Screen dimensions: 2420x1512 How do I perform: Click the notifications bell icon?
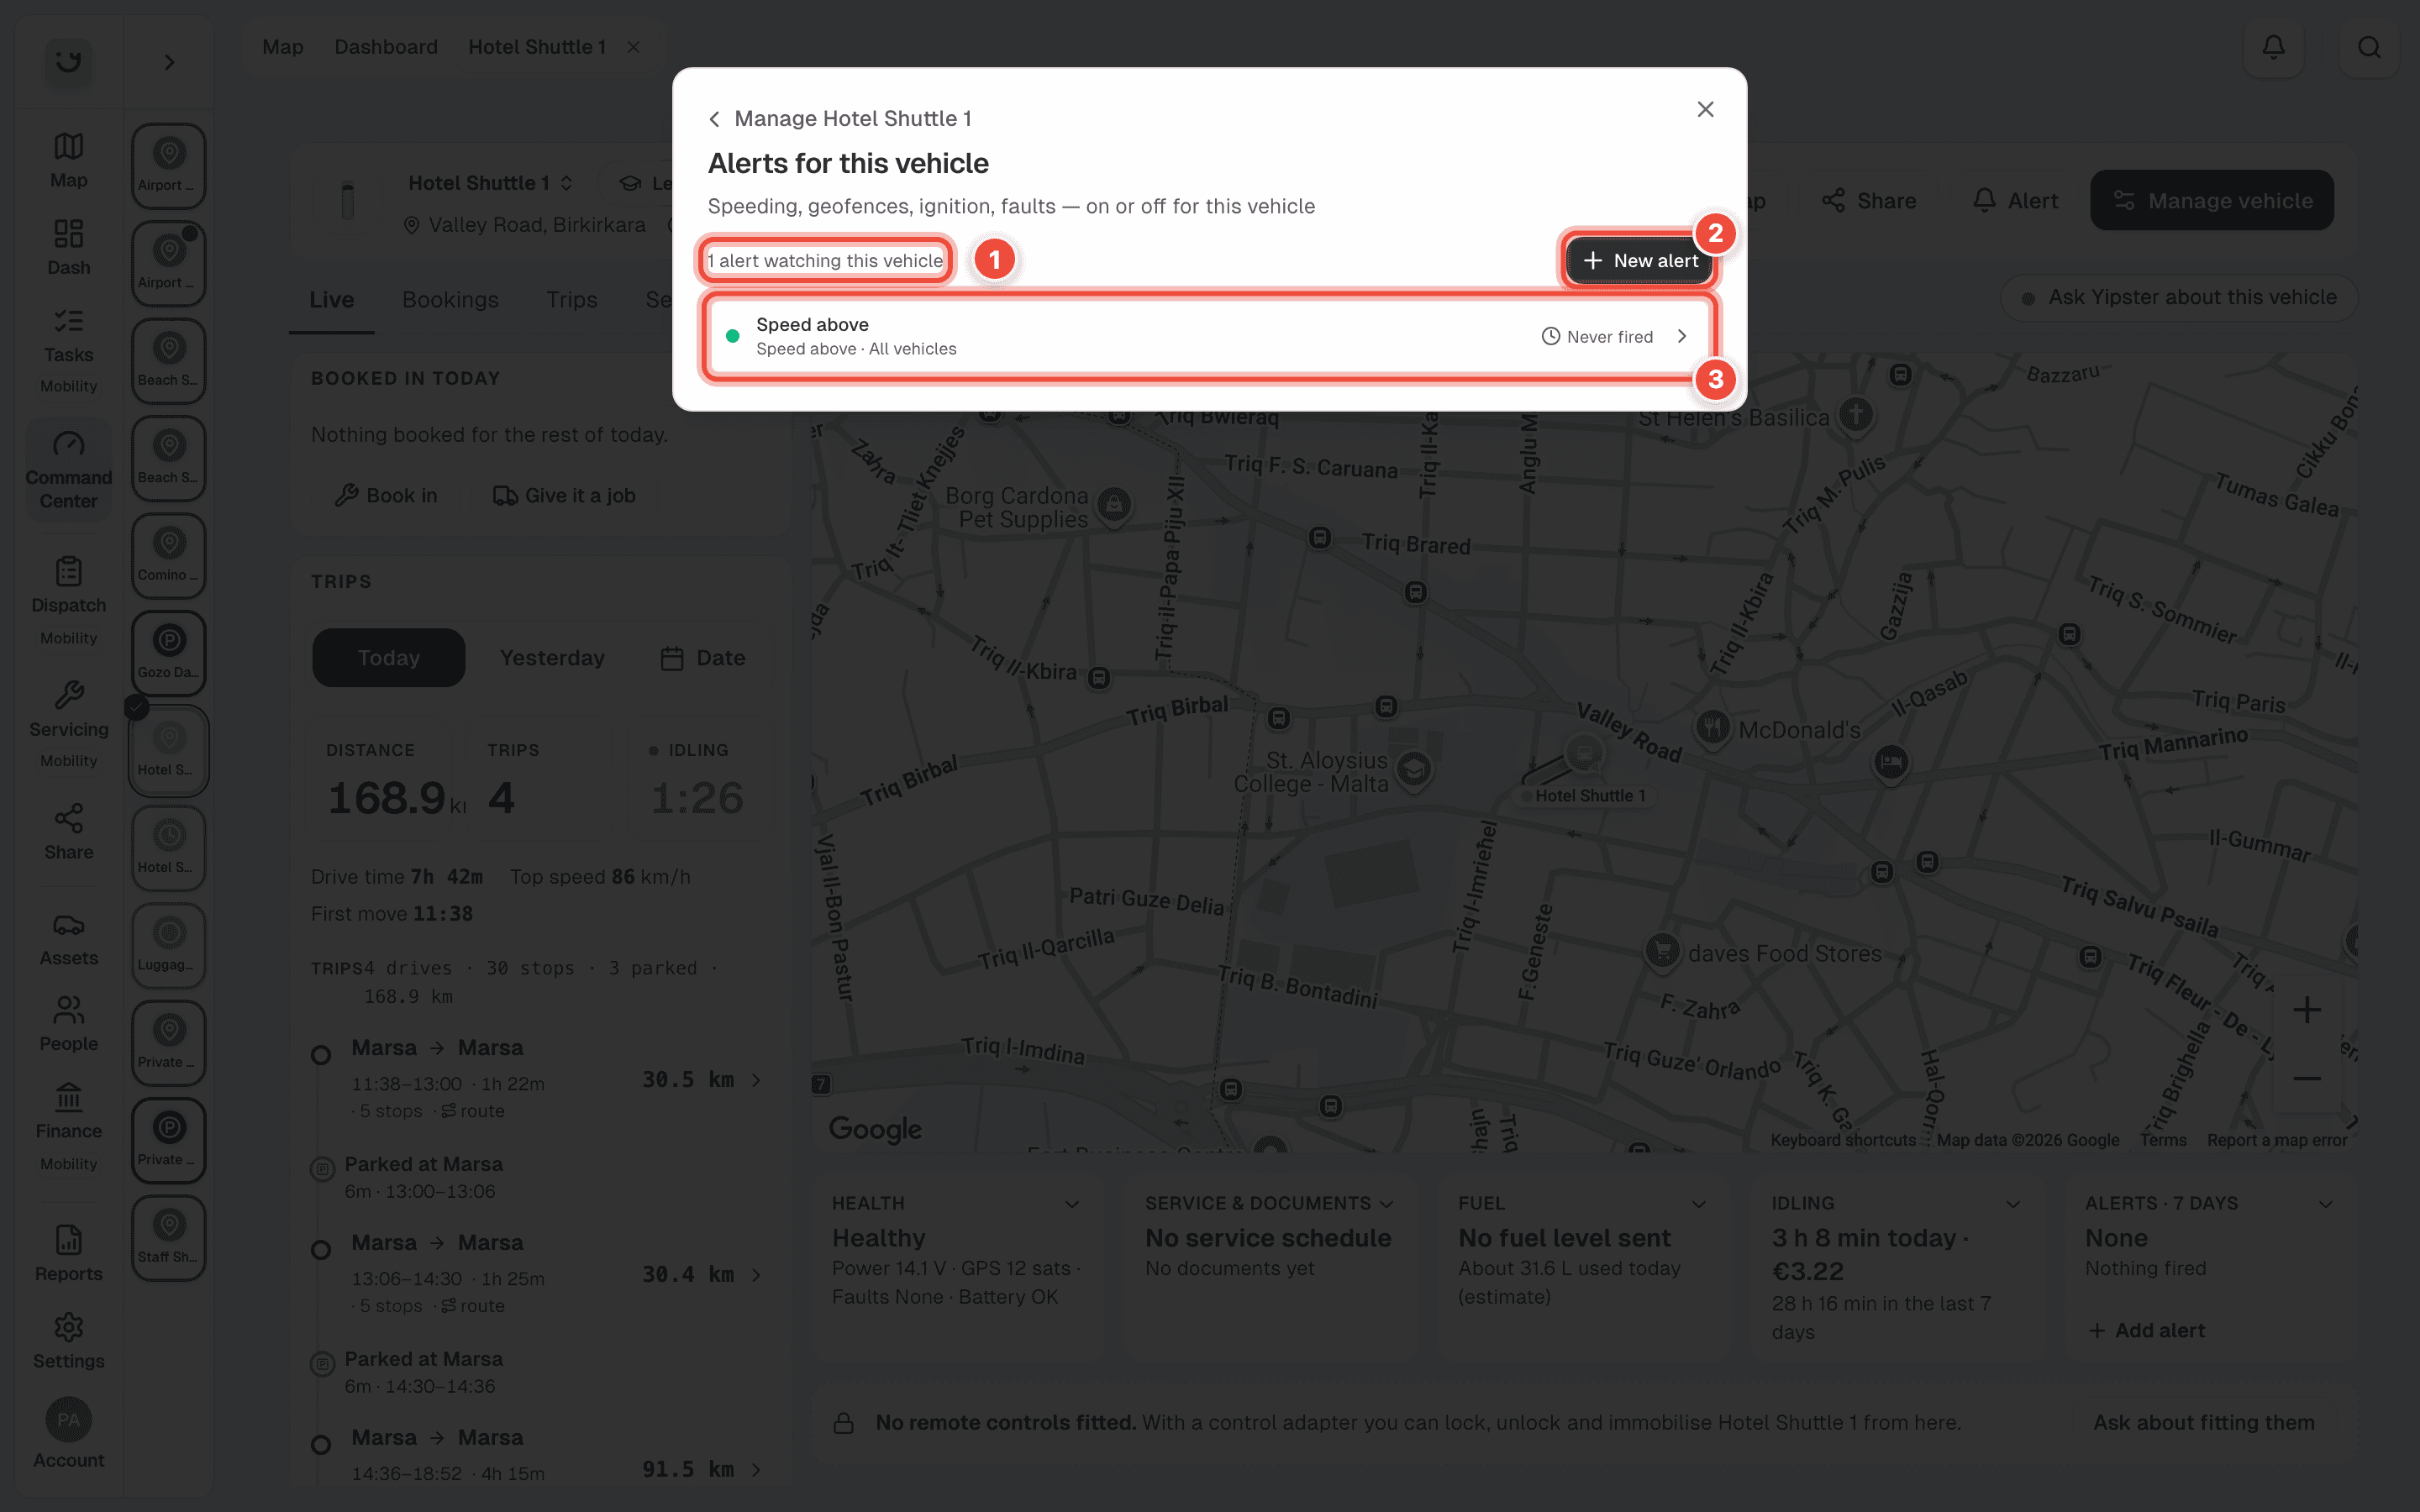[x=2273, y=47]
